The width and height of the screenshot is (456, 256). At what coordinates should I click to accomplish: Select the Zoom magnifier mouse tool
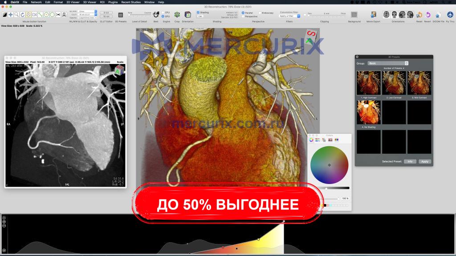point(16,15)
